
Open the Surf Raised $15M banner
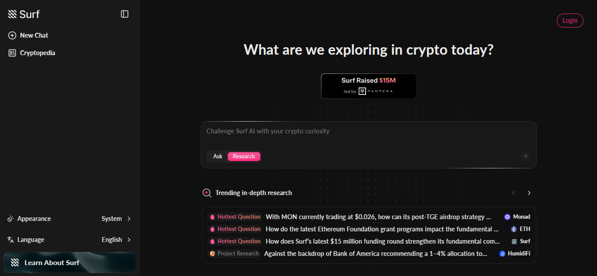point(368,86)
